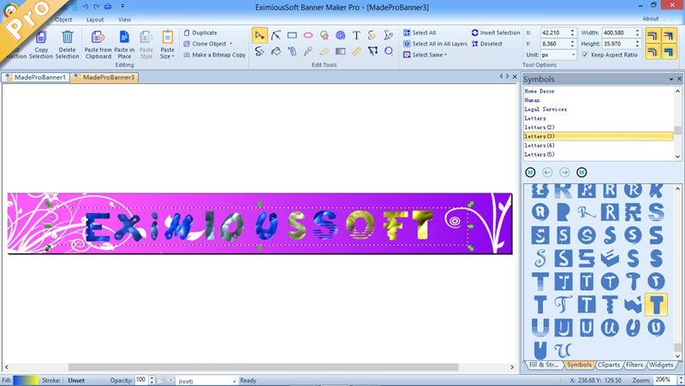Expand the Clone Object dropdown arrow
The width and height of the screenshot is (685, 386).
(x=231, y=44)
